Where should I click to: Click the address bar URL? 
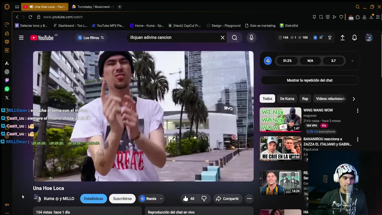click(x=63, y=17)
